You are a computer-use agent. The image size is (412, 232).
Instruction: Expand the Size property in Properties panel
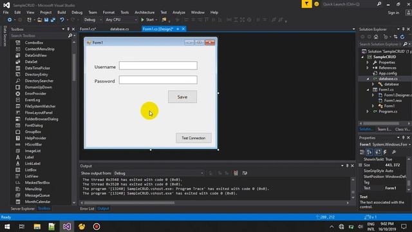pos(360,165)
